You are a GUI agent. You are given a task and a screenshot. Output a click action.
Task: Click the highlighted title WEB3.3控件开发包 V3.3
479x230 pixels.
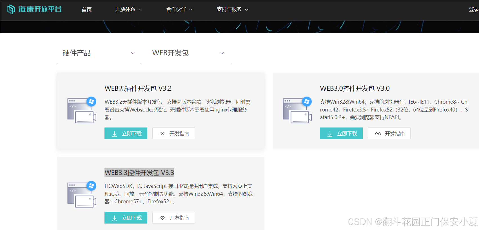pos(139,172)
